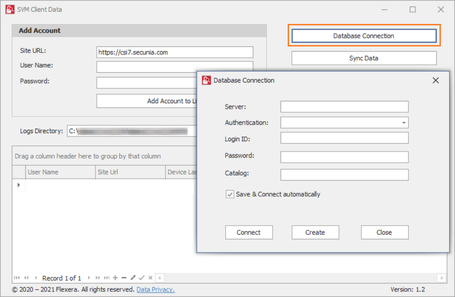The width and height of the screenshot is (455, 297).
Task: Click the append record plus icon
Action: [x=116, y=278]
